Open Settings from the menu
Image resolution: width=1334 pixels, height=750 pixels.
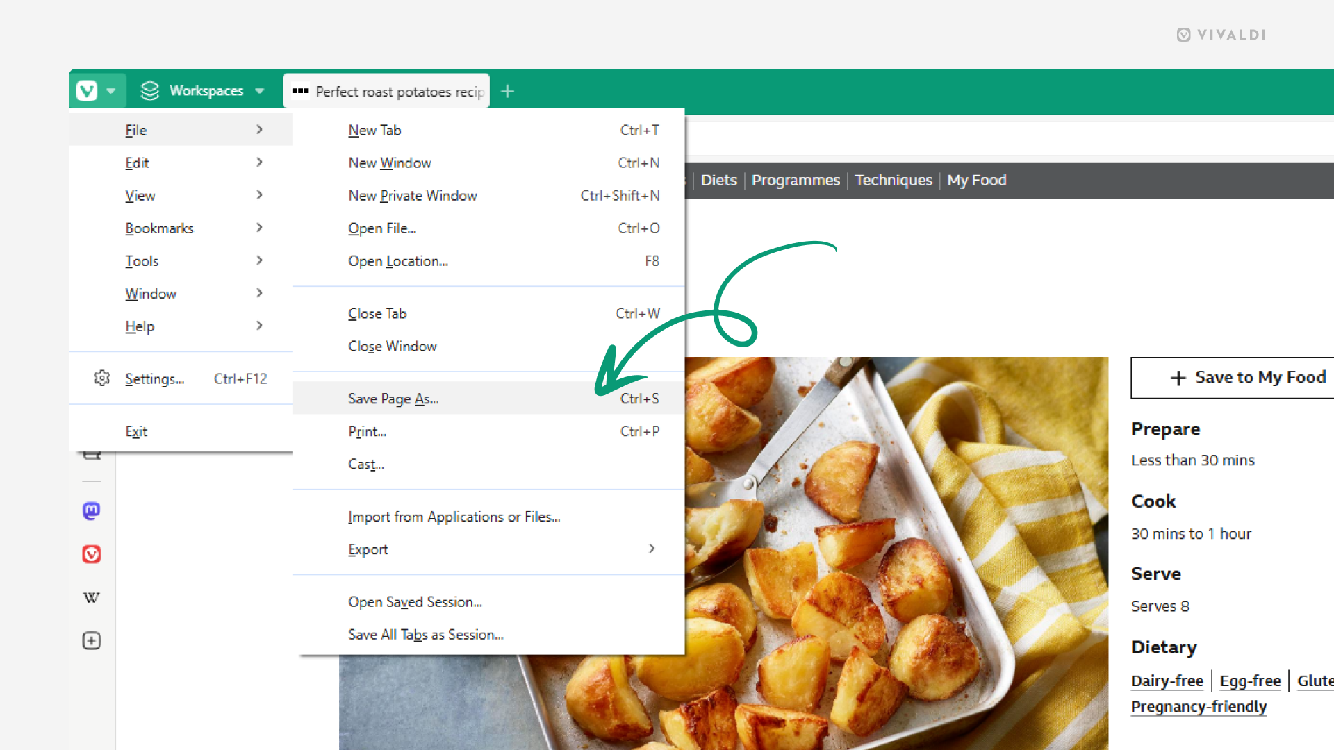181,378
